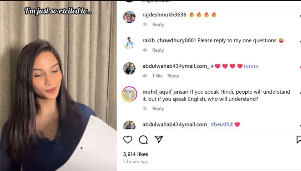View who liked via '1 like'
This screenshot has height=171, width=301.
pos(157,76)
